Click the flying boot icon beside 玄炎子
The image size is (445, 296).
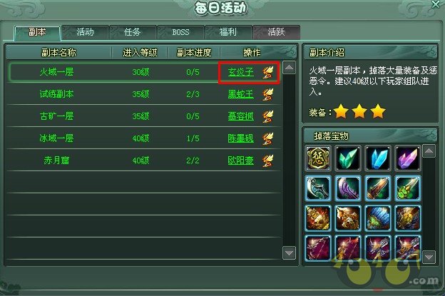pyautogui.click(x=267, y=72)
